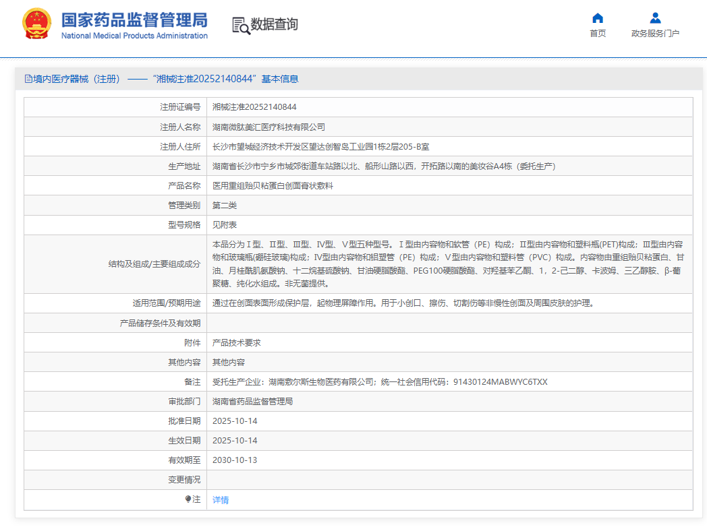Click the 备注 manufacturer credit code text
Screen dimensions: 707x527
[x=380, y=381]
